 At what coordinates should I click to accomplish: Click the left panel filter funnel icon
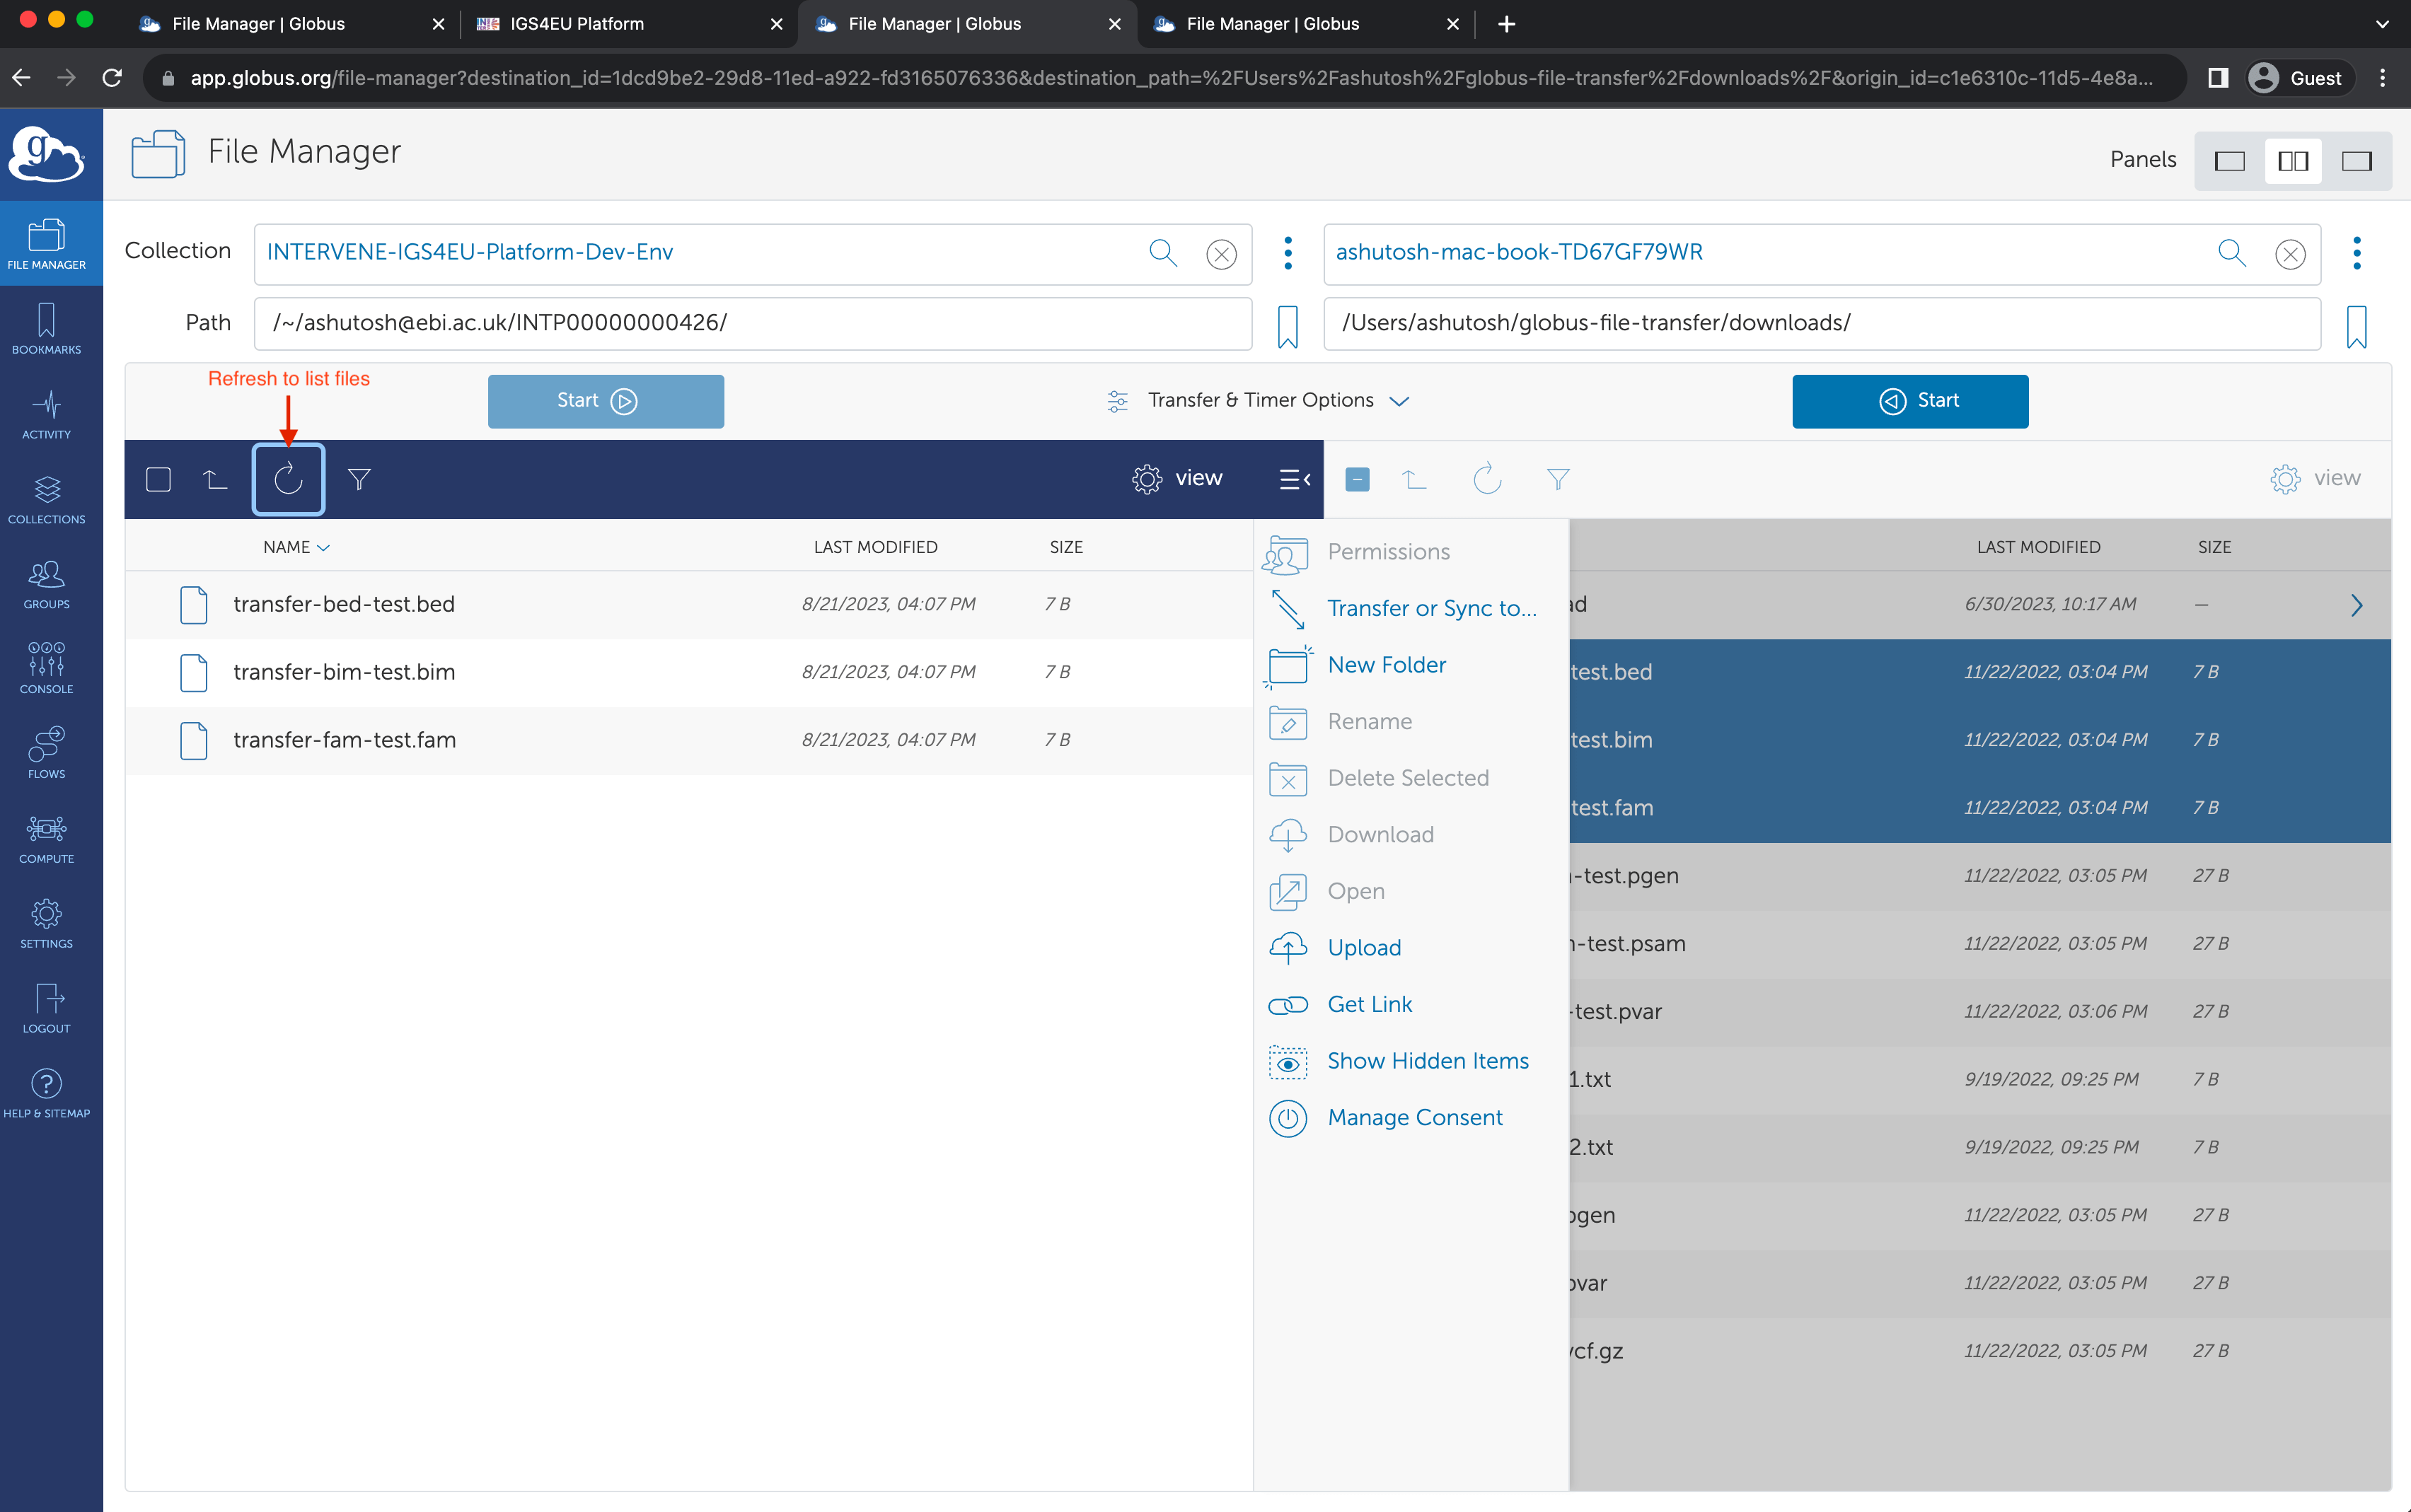(x=359, y=479)
